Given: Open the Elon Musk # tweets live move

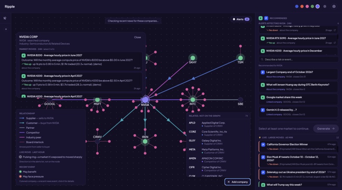Looking at the screenshot, I should click(298, 160).
